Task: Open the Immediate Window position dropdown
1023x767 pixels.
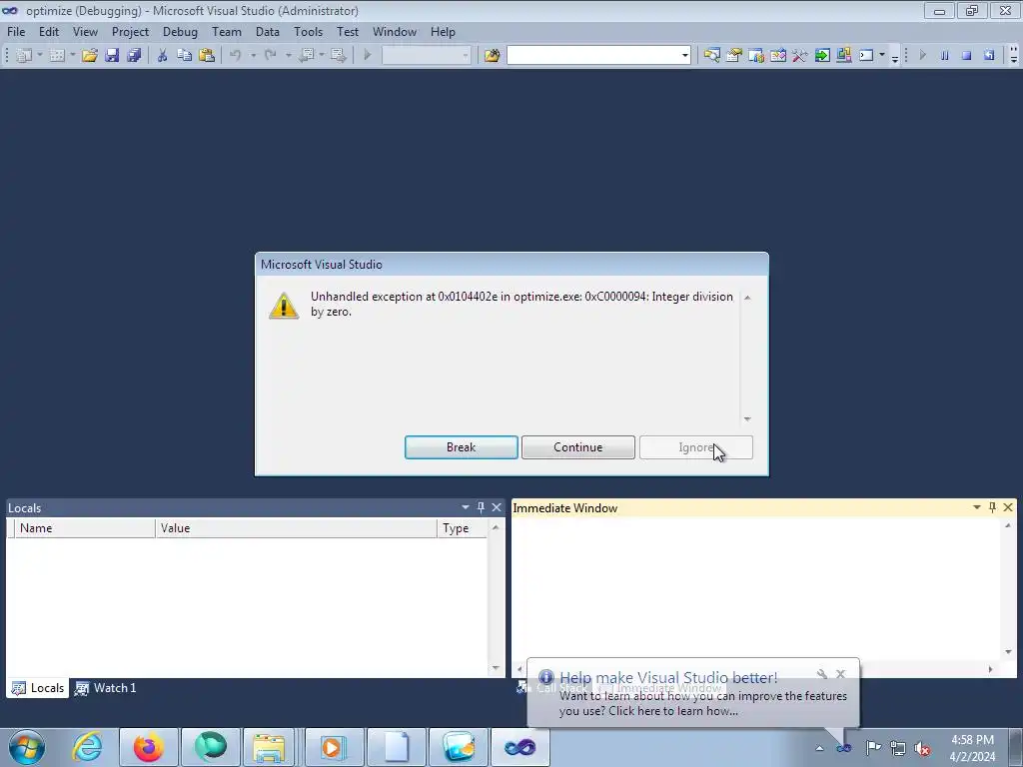Action: click(977, 507)
